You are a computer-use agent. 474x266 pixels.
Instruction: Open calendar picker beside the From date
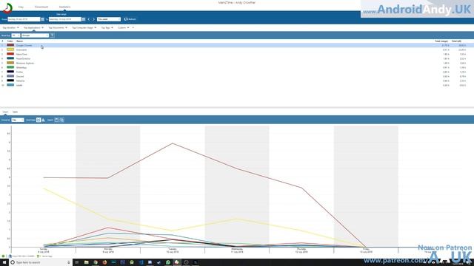[42, 19]
